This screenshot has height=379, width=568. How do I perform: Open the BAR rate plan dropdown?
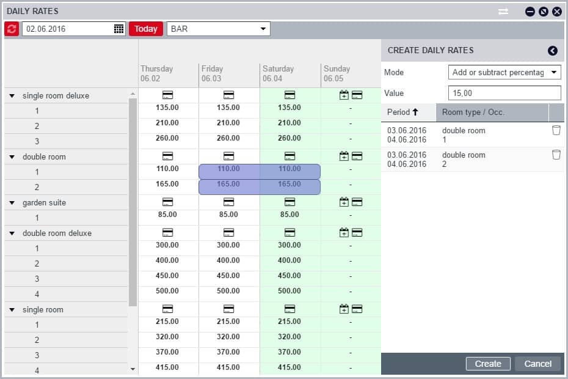[263, 29]
